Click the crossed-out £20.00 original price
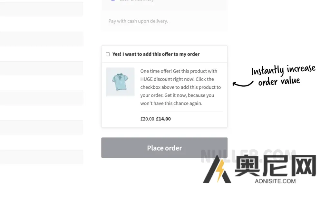This screenshot has height=197, width=330. pyautogui.click(x=147, y=119)
